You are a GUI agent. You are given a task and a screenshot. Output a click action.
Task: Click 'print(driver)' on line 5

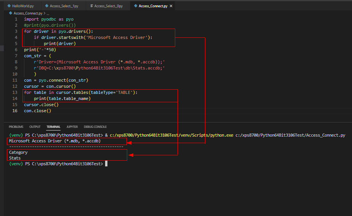pos(60,44)
